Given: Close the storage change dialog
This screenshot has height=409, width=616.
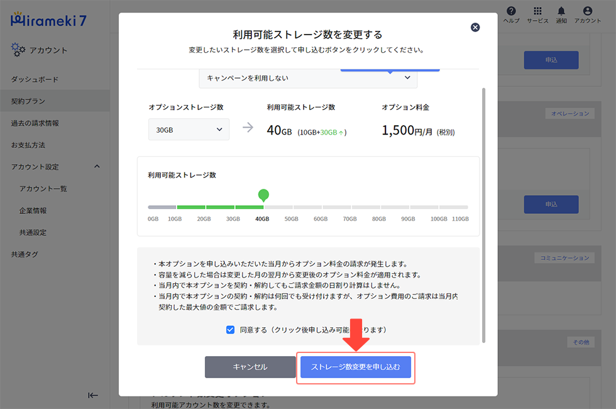Looking at the screenshot, I should tap(475, 27).
